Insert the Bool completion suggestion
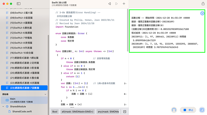The height and width of the screenshot is (115, 207). coord(55,112)
